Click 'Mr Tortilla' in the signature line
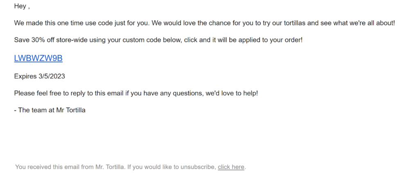Screen dimensions: 419x177 [71, 110]
